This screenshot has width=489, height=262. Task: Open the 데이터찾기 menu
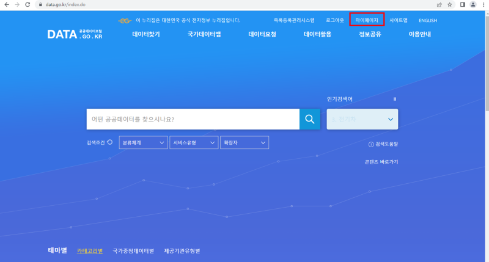click(146, 34)
